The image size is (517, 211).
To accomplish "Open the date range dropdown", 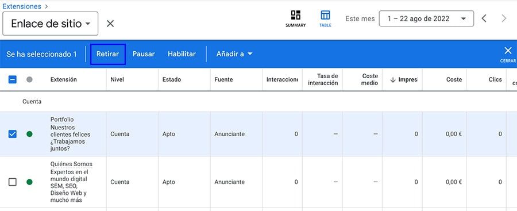I will pos(426,18).
